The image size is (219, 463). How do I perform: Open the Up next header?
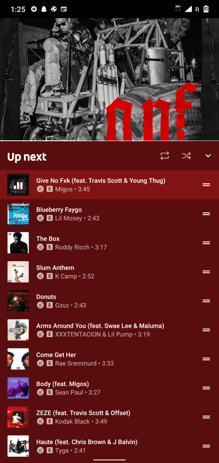(x=27, y=157)
